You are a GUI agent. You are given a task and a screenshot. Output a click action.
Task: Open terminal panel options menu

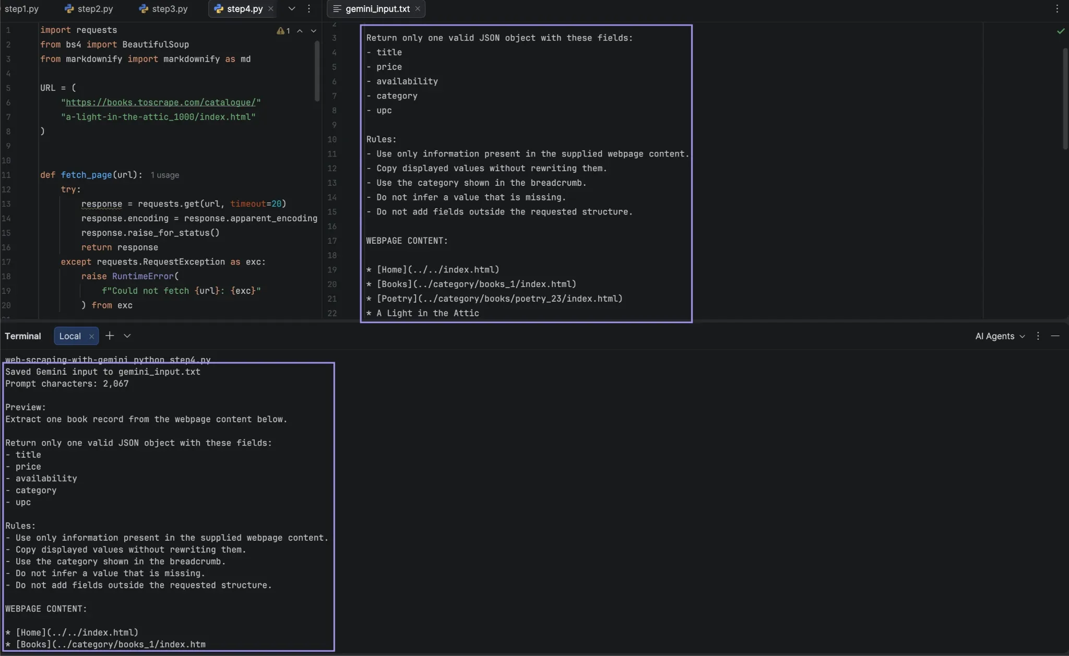pos(1038,336)
